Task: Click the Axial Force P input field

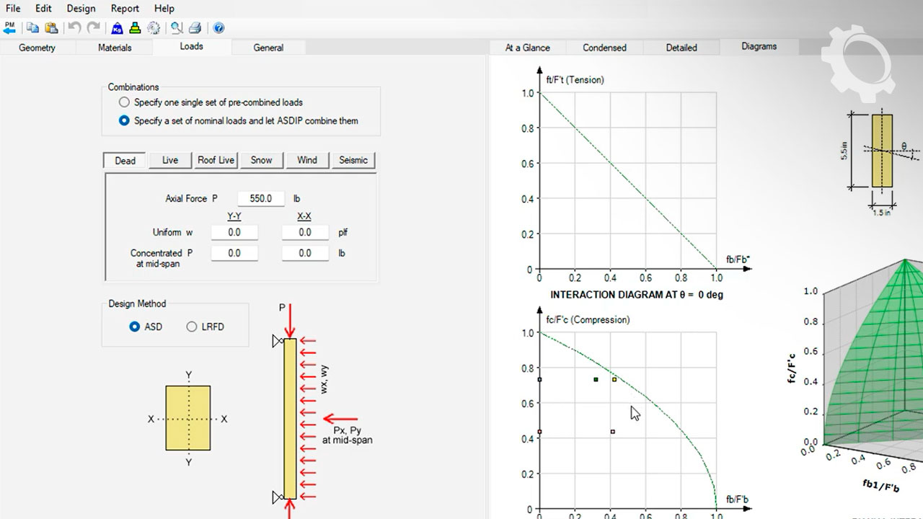Action: pyautogui.click(x=260, y=198)
